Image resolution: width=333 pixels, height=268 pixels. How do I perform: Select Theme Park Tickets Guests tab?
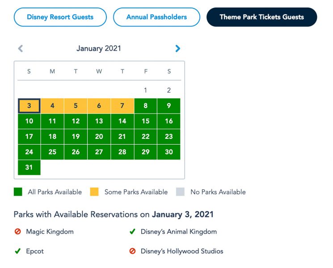click(261, 17)
